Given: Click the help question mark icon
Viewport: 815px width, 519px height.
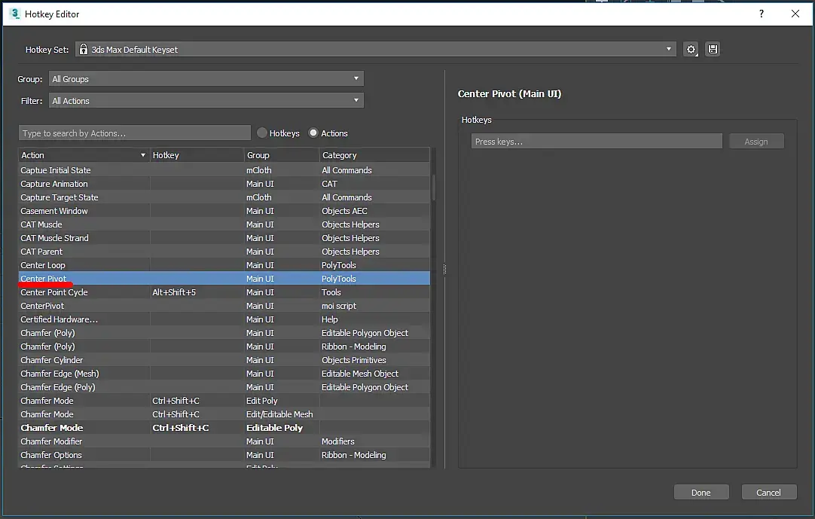Looking at the screenshot, I should pos(761,14).
